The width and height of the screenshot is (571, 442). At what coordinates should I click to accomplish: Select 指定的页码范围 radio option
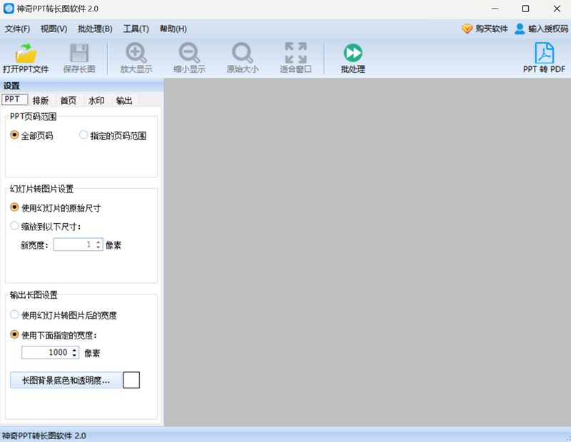coord(84,135)
